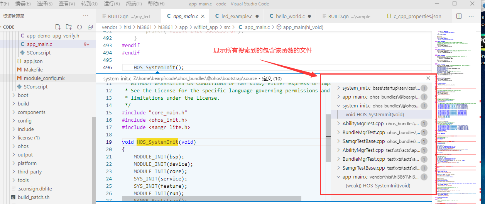Open the Terminal (终端) menu

coord(134,3)
